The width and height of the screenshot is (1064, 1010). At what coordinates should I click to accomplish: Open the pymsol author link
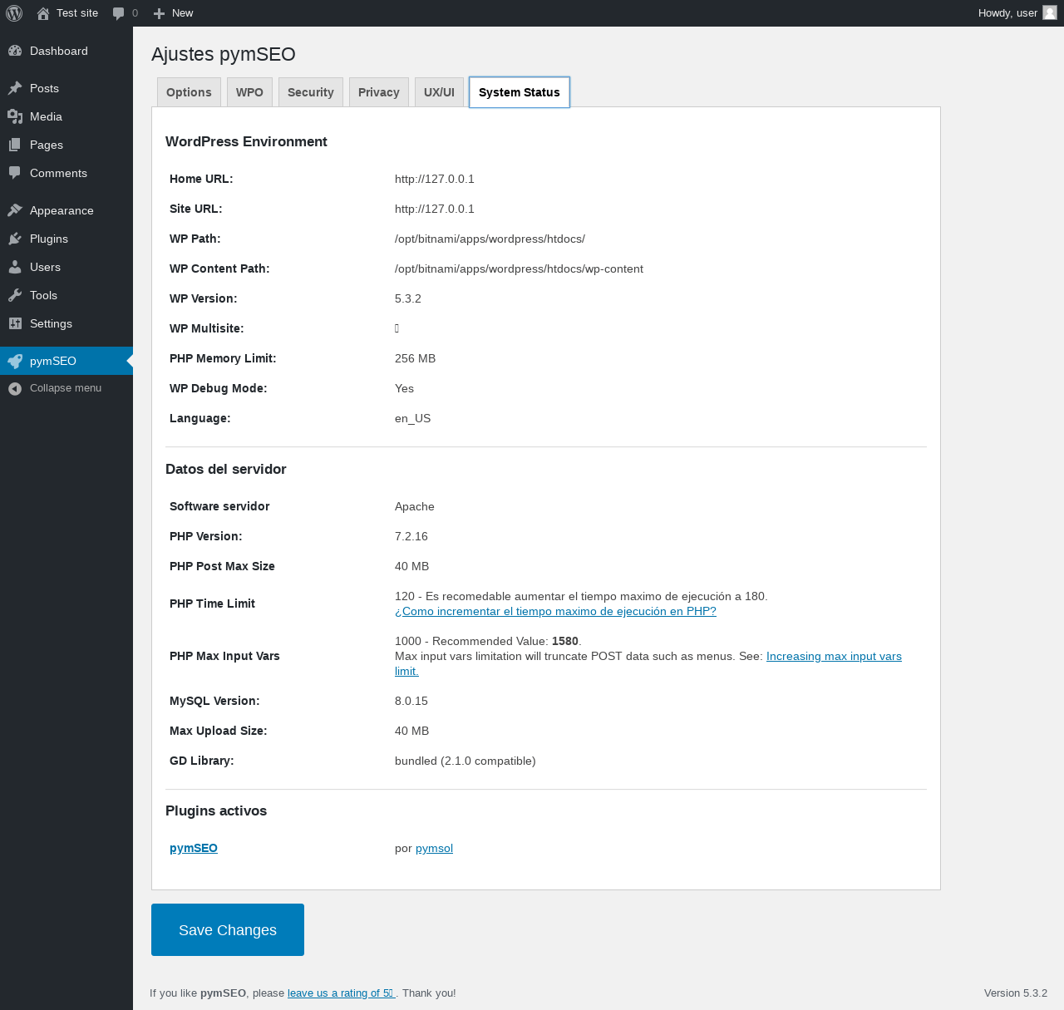(434, 848)
